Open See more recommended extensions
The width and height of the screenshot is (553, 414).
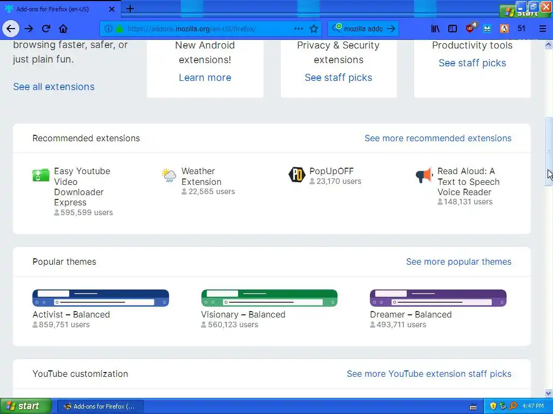click(x=437, y=138)
